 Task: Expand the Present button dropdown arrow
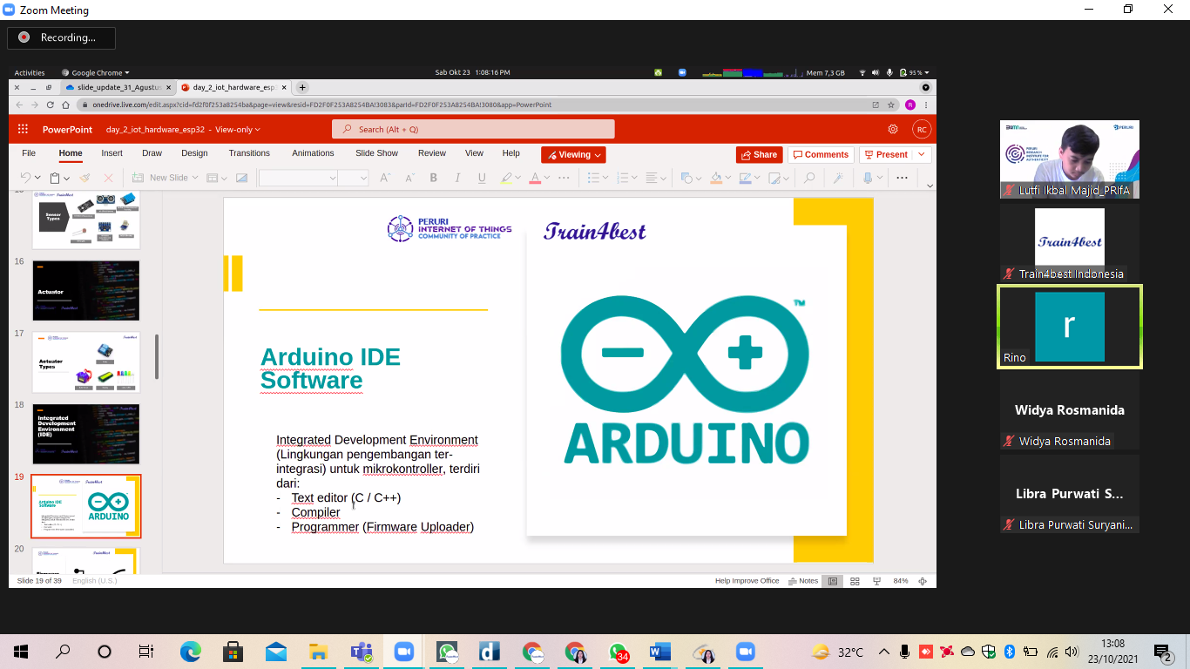(x=922, y=155)
